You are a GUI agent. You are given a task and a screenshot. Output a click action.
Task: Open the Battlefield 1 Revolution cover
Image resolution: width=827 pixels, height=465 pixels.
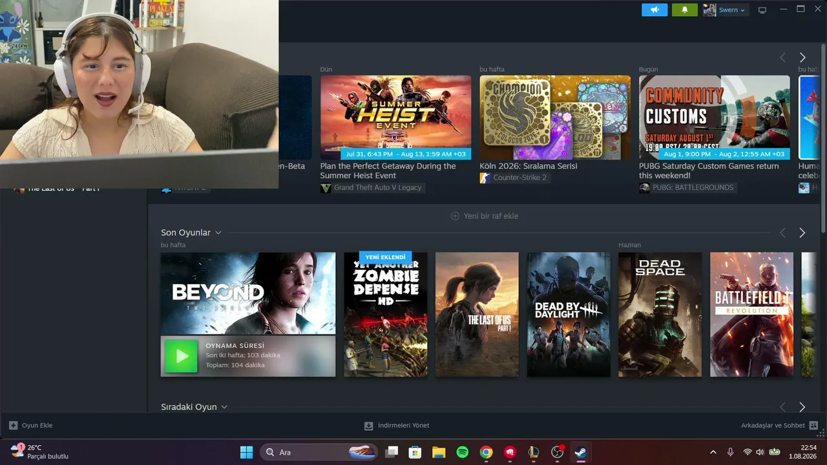751,315
